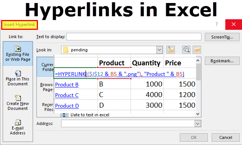Select quantity cell 1000
The image size is (242, 145).
tap(147, 84)
